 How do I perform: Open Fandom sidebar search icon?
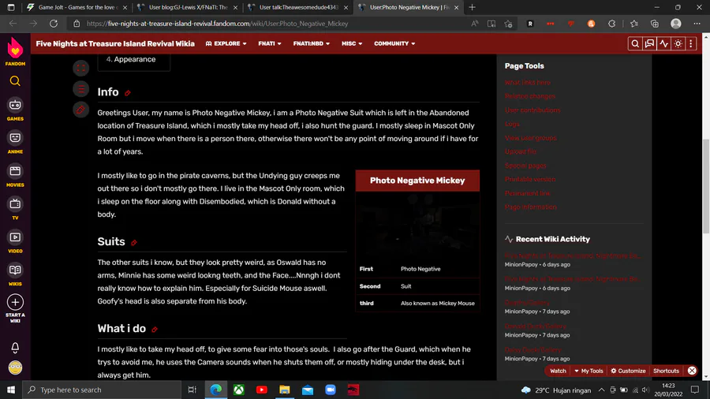[x=15, y=81]
